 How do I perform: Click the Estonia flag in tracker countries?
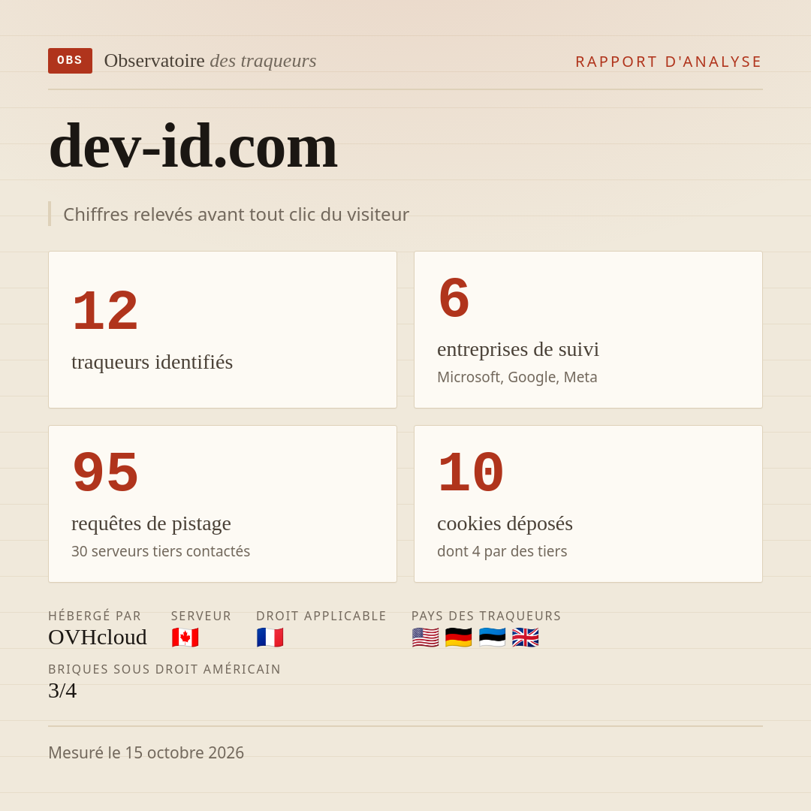(x=492, y=638)
